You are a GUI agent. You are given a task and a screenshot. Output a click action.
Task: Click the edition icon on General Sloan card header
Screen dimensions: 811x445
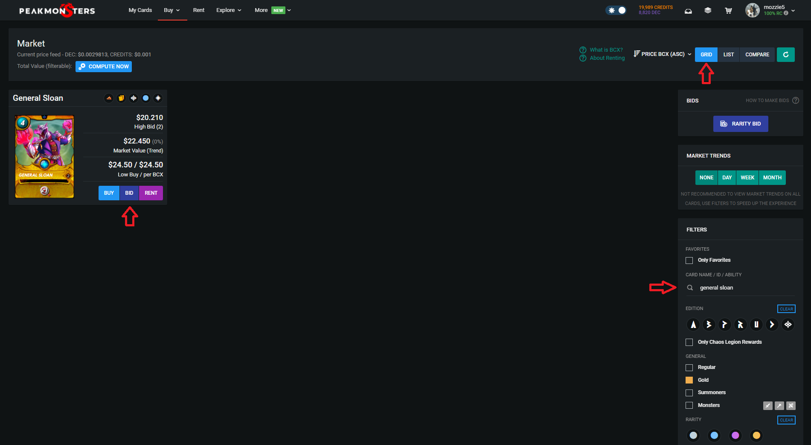(134, 98)
